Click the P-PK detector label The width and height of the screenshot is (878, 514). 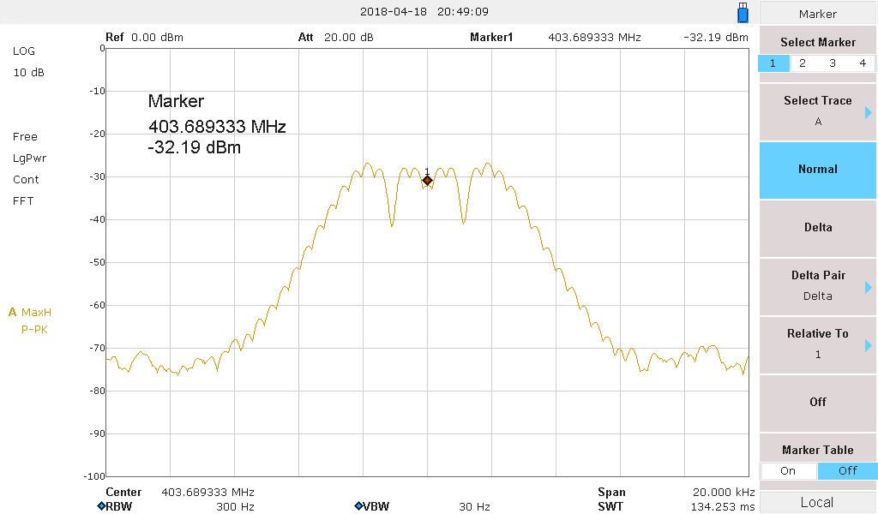coord(34,330)
